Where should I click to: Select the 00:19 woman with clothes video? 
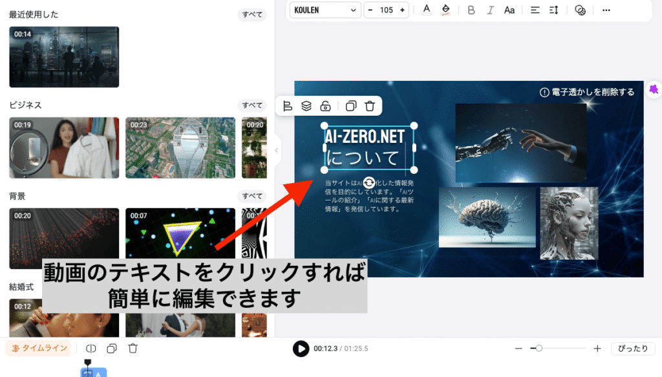(x=64, y=147)
